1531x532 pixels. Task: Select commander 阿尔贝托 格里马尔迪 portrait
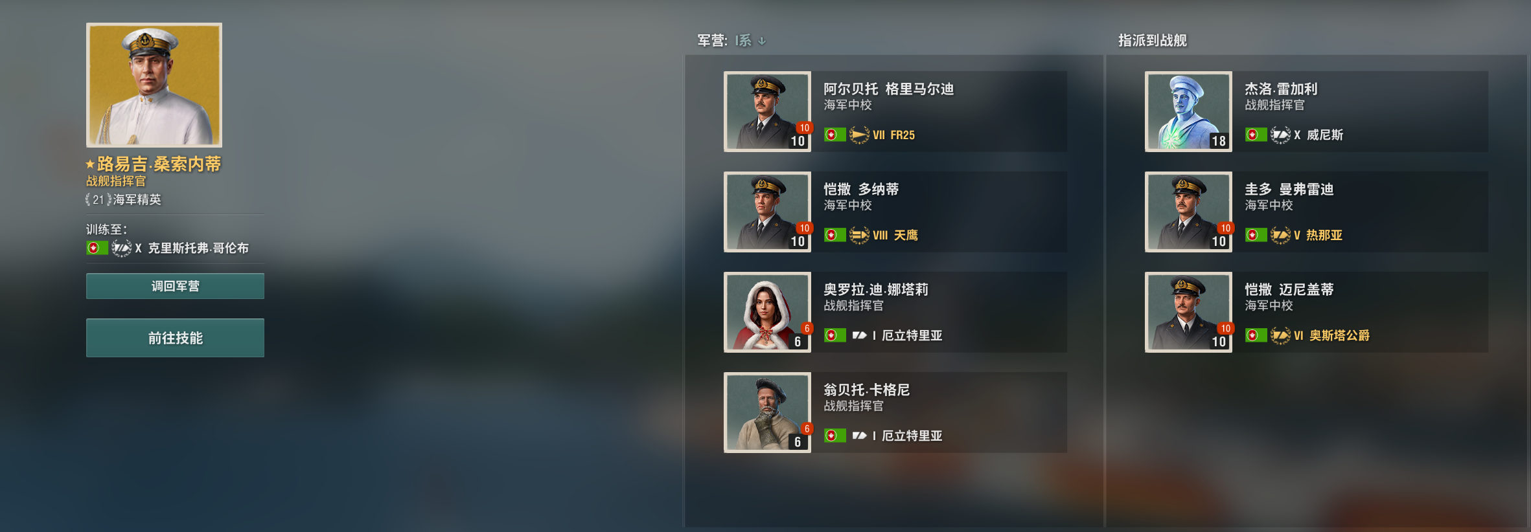[767, 111]
